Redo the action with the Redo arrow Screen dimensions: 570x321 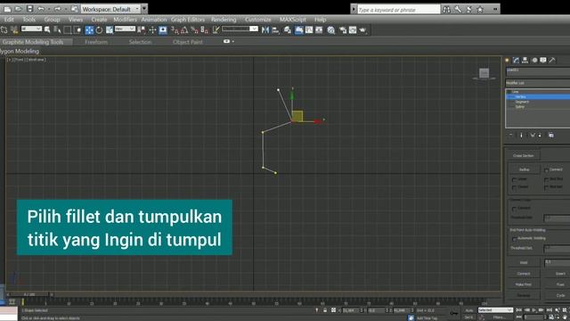pyautogui.click(x=57, y=9)
